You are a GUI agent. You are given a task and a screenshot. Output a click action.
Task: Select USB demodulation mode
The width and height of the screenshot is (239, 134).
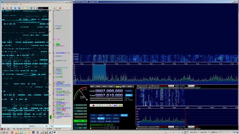[118, 87]
